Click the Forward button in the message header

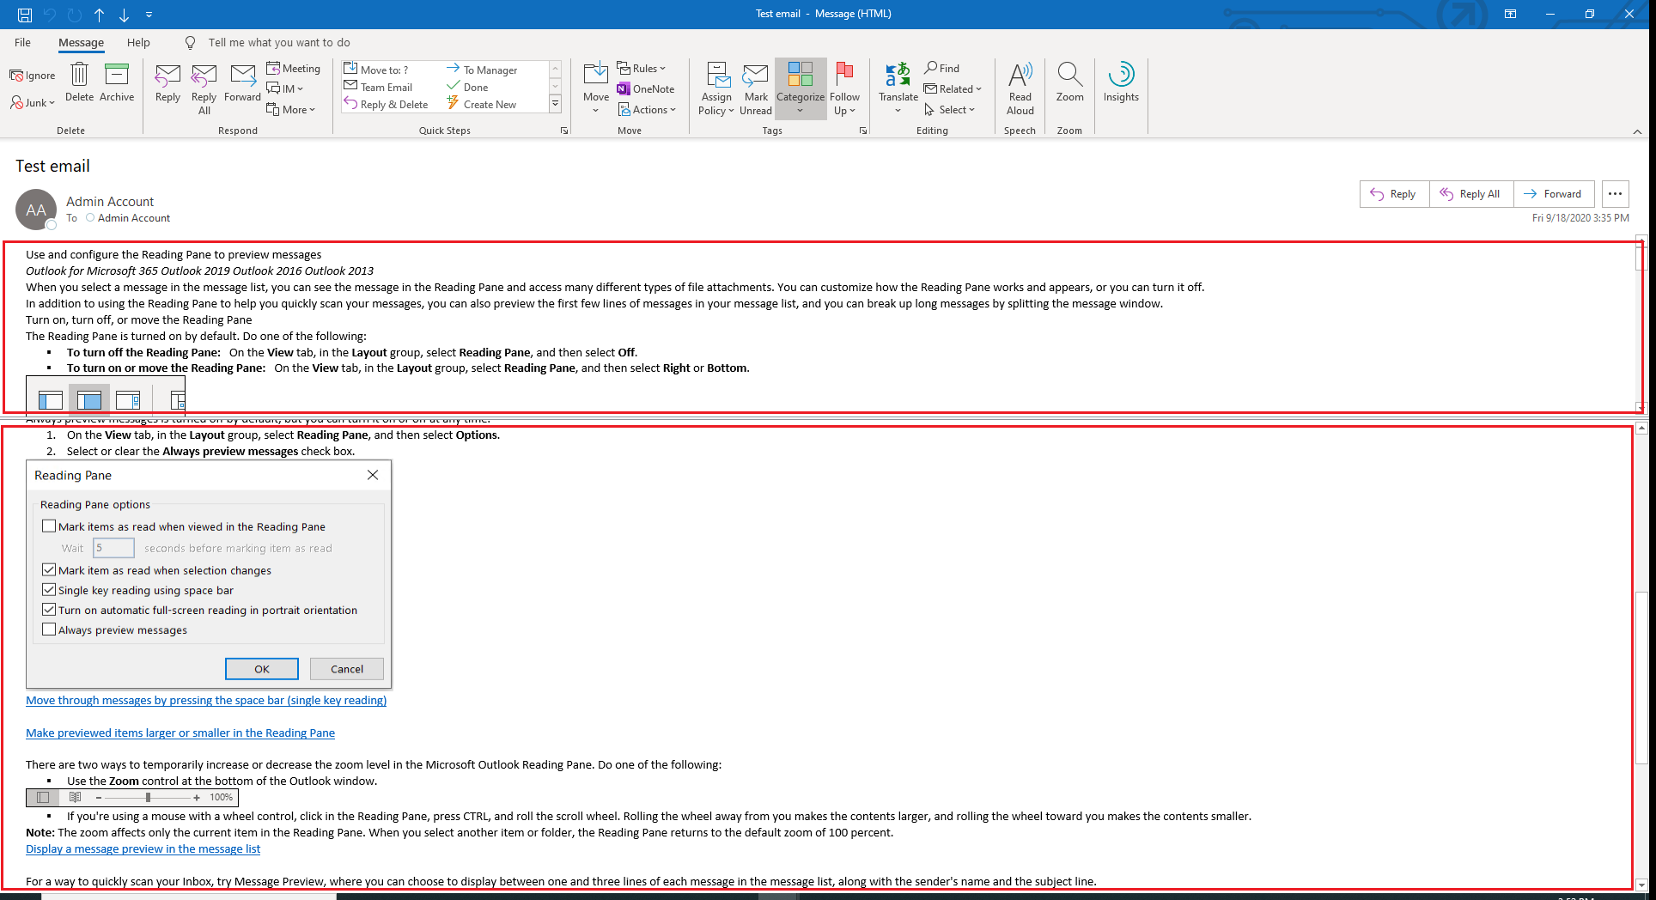(x=1554, y=194)
